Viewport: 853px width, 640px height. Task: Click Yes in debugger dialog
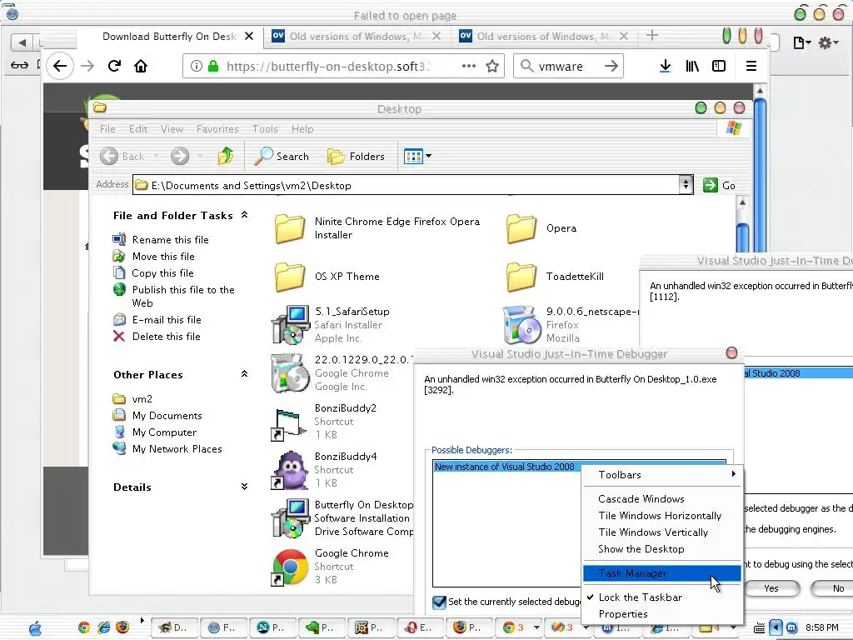pos(771,588)
